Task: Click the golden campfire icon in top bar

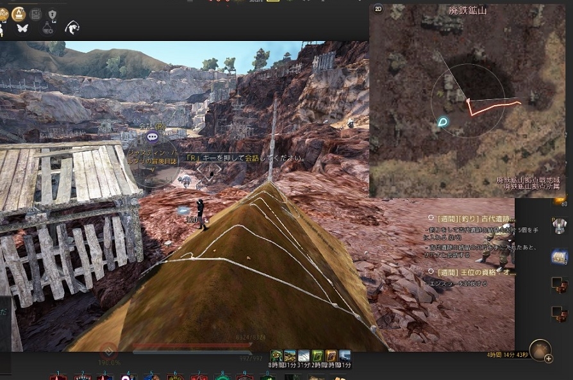Action: point(19,13)
